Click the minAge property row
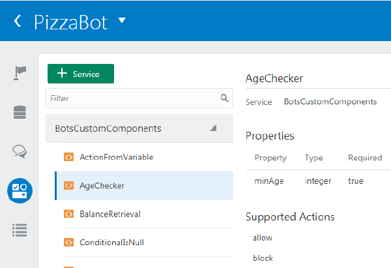The image size is (391, 268). tap(313, 181)
